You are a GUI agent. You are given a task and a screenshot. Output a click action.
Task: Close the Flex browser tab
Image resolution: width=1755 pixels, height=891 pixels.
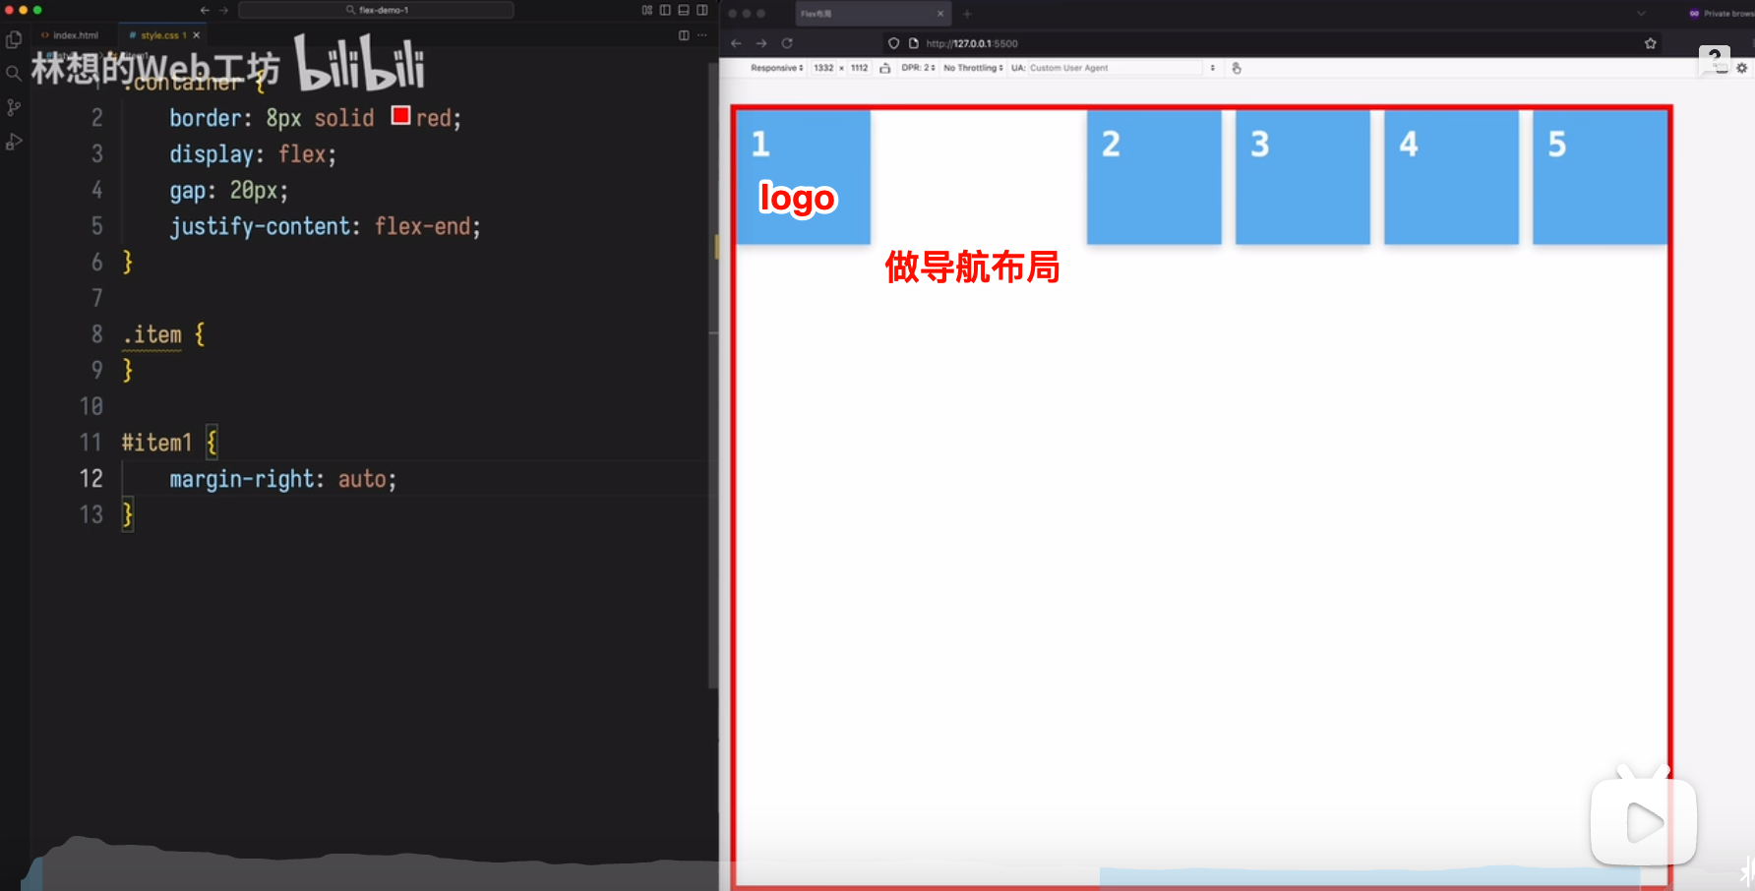click(940, 14)
